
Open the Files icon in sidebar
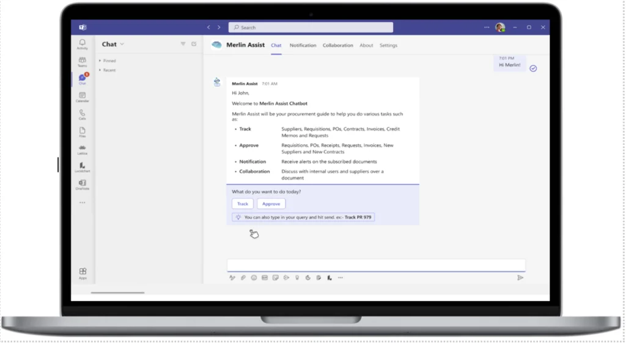(x=82, y=131)
